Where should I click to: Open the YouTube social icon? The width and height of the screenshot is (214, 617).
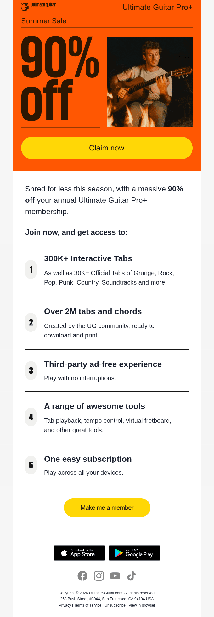pyautogui.click(x=115, y=576)
